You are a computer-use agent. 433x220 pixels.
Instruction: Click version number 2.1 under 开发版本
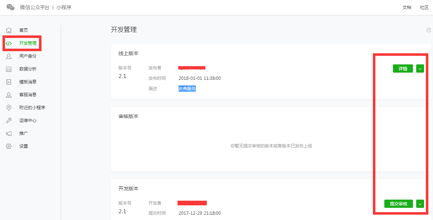(x=122, y=211)
